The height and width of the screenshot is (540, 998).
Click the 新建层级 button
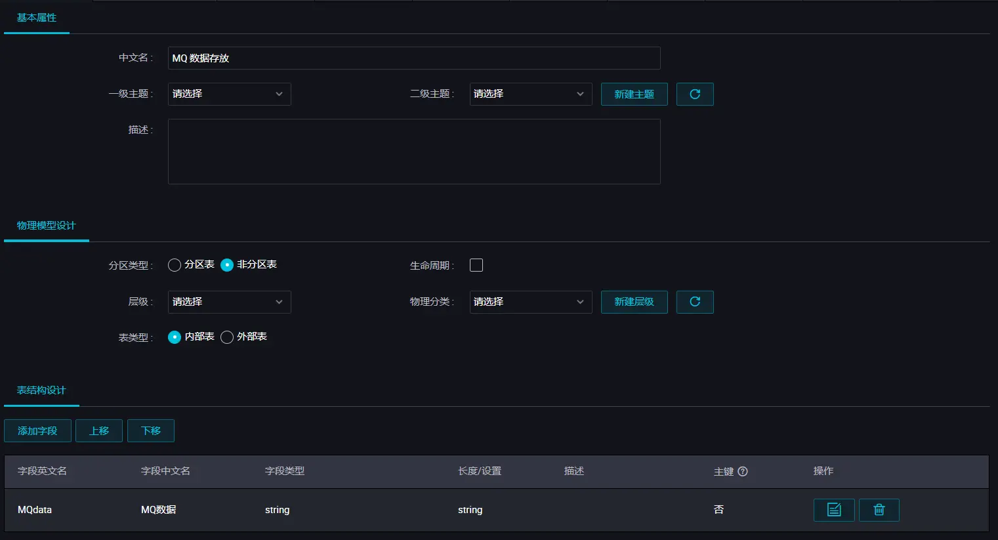click(633, 302)
